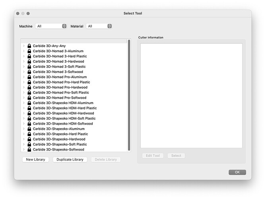Click lock icon beside Nomad 3-Soft Plastic

(x=29, y=66)
